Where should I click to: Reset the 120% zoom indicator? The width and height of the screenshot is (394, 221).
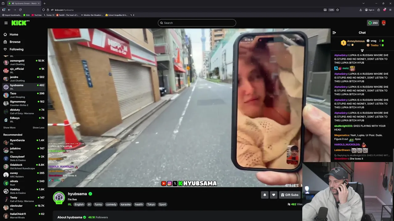point(331,10)
